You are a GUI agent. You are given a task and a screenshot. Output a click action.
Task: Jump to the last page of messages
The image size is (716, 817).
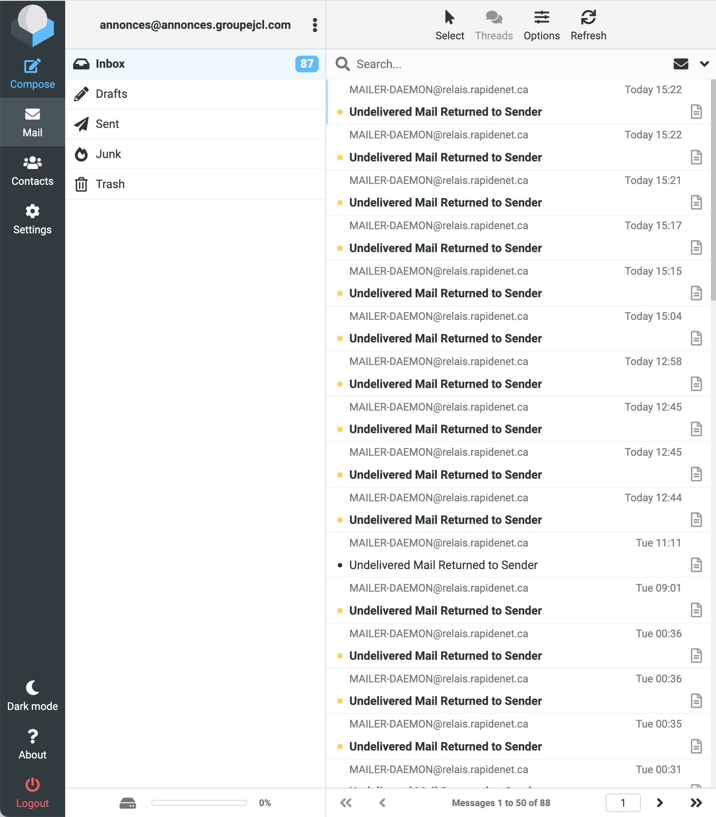(x=696, y=803)
